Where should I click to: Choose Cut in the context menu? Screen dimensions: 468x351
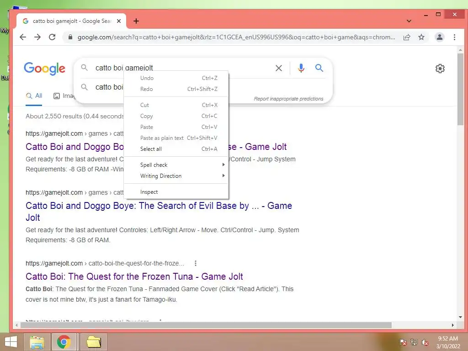click(176, 105)
